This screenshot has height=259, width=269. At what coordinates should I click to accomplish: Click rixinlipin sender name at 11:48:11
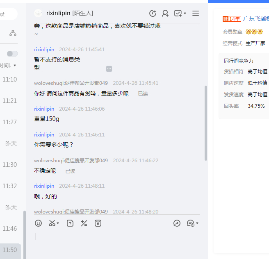pos(44,186)
